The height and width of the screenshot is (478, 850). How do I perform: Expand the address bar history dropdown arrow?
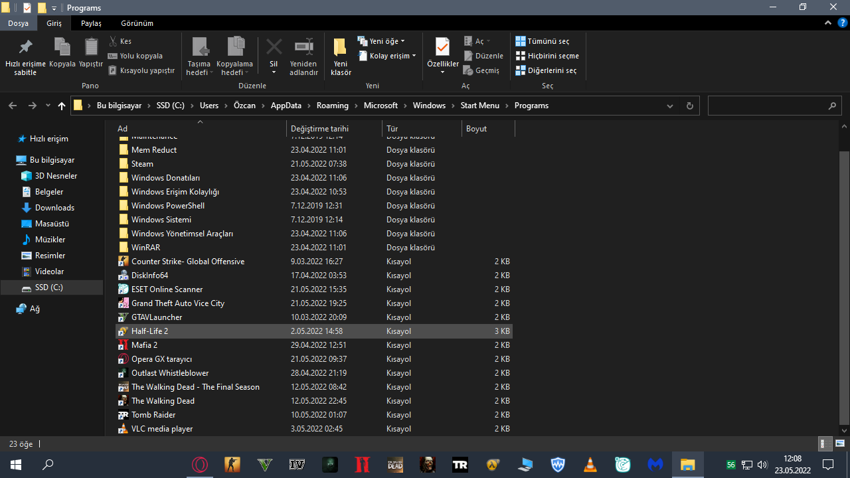point(670,106)
